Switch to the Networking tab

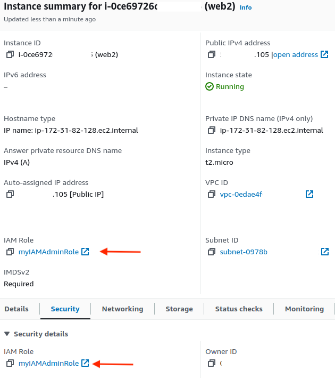pos(122,309)
